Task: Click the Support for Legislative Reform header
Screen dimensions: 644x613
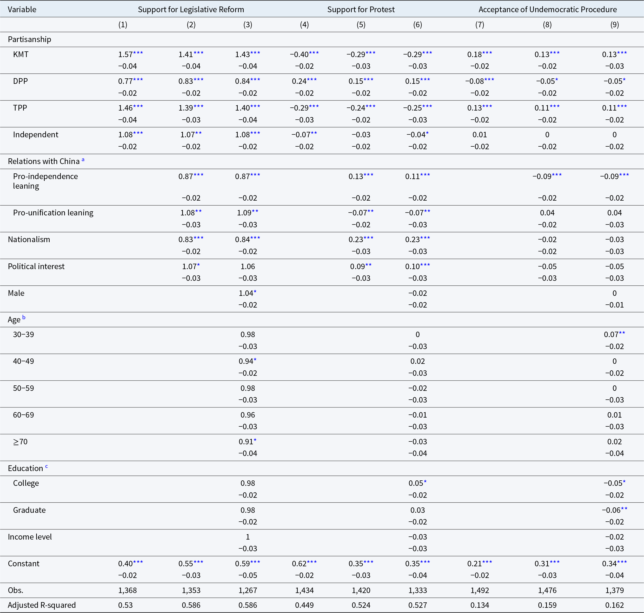Action: [191, 10]
